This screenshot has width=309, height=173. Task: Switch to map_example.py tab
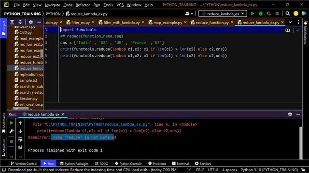click(x=168, y=23)
